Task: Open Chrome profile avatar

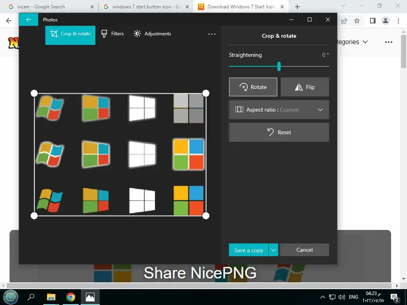Action: click(386, 21)
